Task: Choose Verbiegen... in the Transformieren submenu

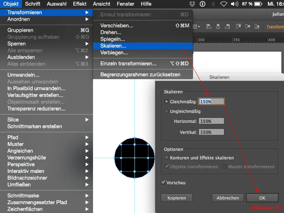Action: (143, 53)
